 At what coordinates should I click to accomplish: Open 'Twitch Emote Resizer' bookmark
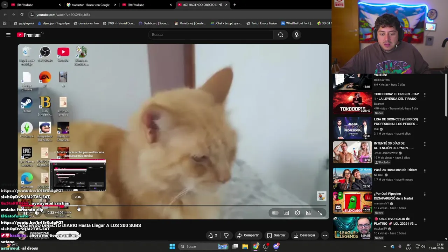[262, 23]
